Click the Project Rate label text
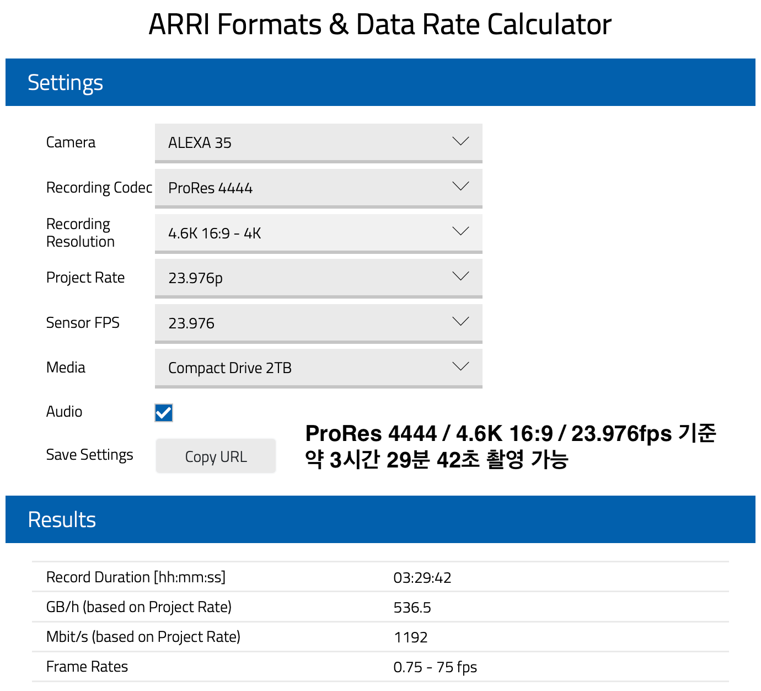The width and height of the screenshot is (761, 691). pyautogui.click(x=85, y=278)
